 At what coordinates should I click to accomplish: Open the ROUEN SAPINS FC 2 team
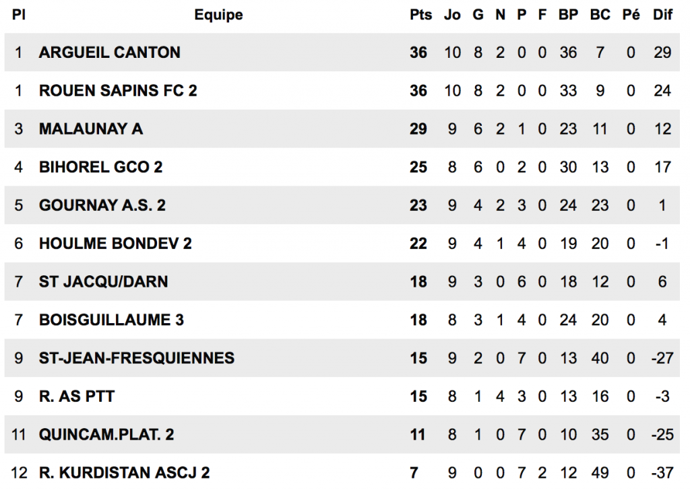(118, 90)
